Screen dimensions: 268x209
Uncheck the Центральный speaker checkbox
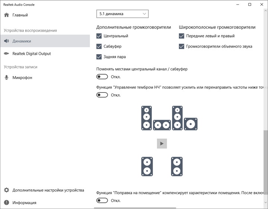point(99,36)
